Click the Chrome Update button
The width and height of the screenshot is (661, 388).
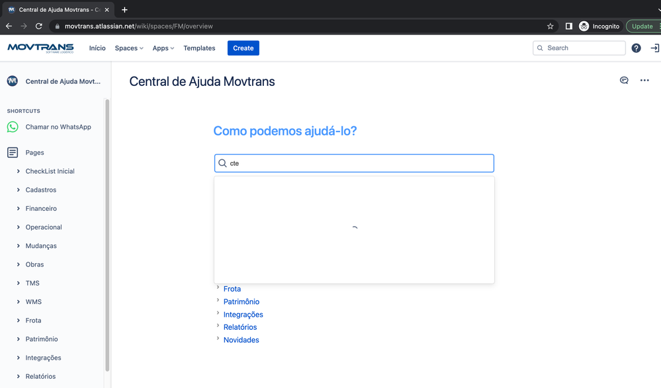(x=643, y=26)
